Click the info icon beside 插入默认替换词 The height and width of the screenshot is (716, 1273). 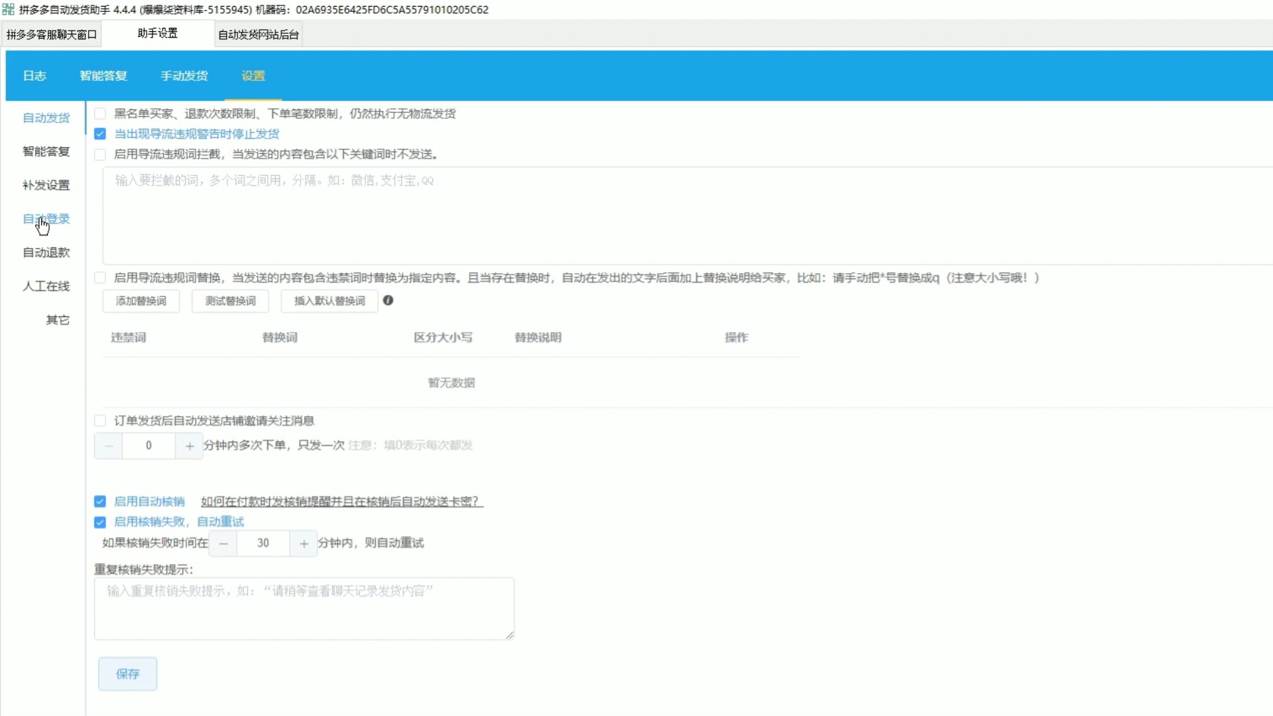coord(389,300)
